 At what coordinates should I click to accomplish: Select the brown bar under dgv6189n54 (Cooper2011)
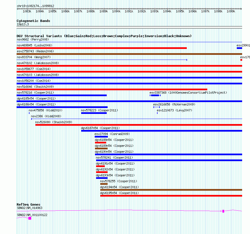pyautogui.click(x=101, y=148)
